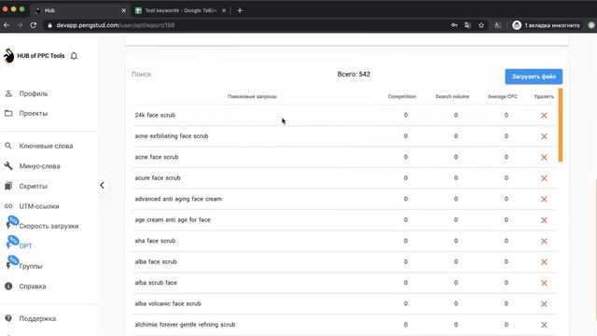Select the OPT sidebar item
The height and width of the screenshot is (336, 597).
pyautogui.click(x=25, y=246)
